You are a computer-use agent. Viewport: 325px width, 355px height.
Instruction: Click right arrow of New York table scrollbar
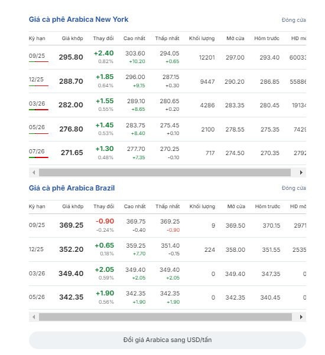coord(301,173)
